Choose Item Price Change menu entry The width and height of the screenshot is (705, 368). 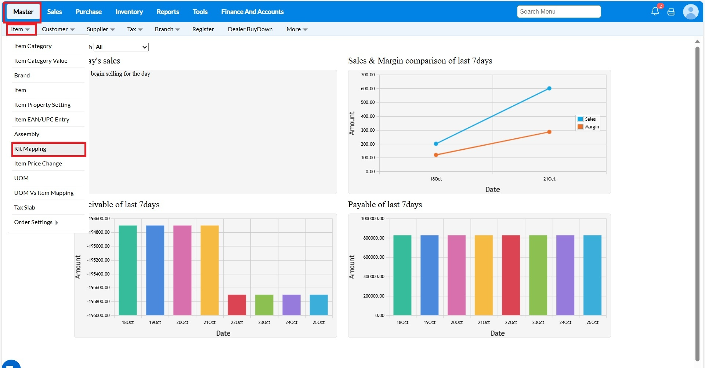click(x=38, y=164)
